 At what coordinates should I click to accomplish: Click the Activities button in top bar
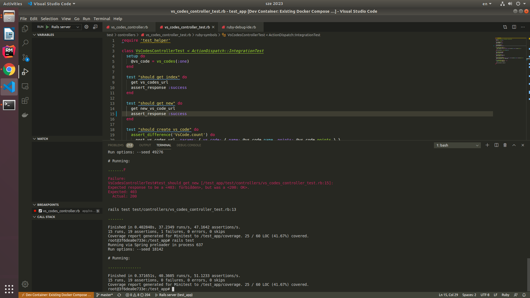tap(13, 4)
